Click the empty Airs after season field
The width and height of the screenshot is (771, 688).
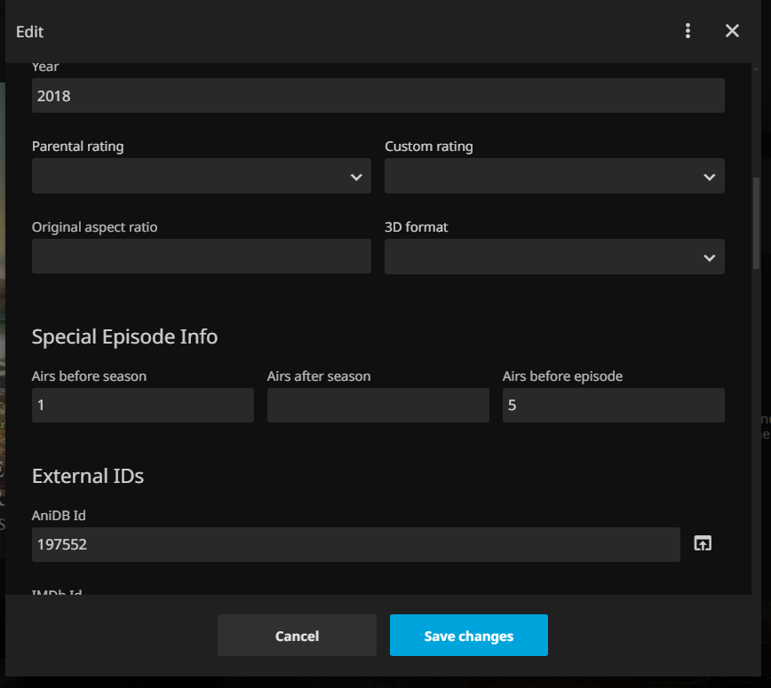point(378,406)
